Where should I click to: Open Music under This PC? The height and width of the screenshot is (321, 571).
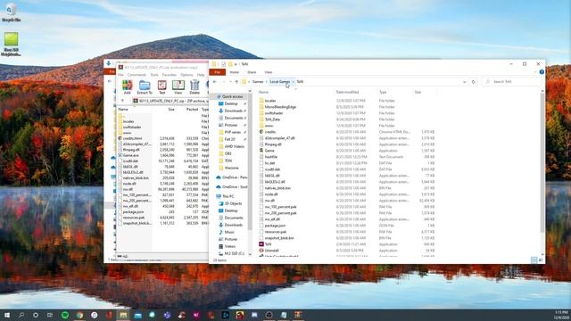[x=229, y=232]
